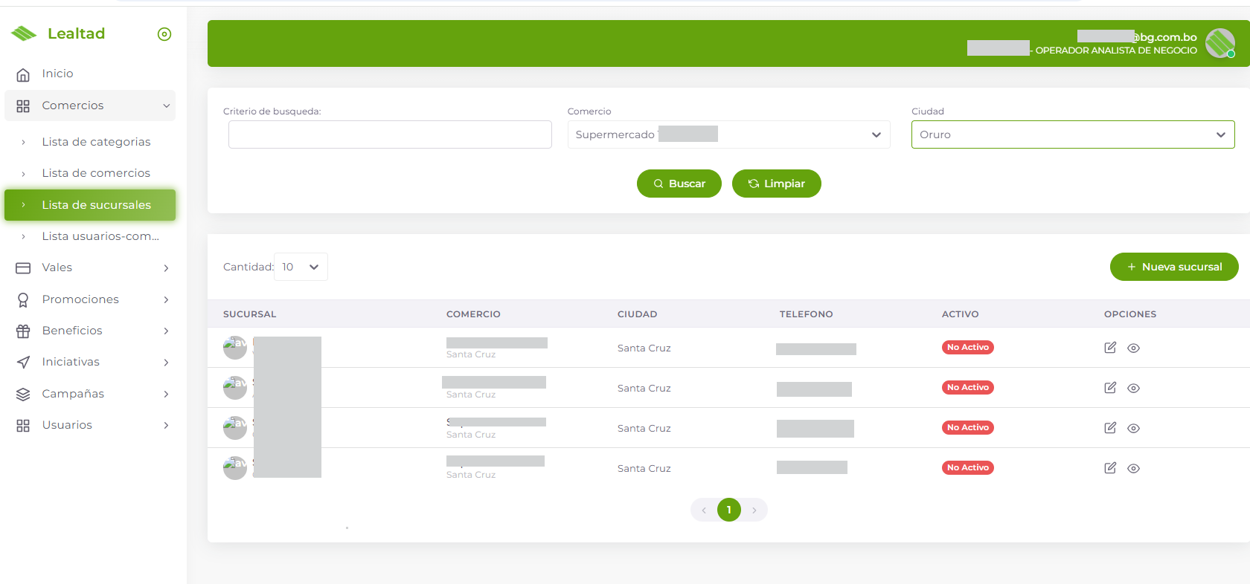Click the Inicio home icon
This screenshot has height=584, width=1250.
(23, 74)
